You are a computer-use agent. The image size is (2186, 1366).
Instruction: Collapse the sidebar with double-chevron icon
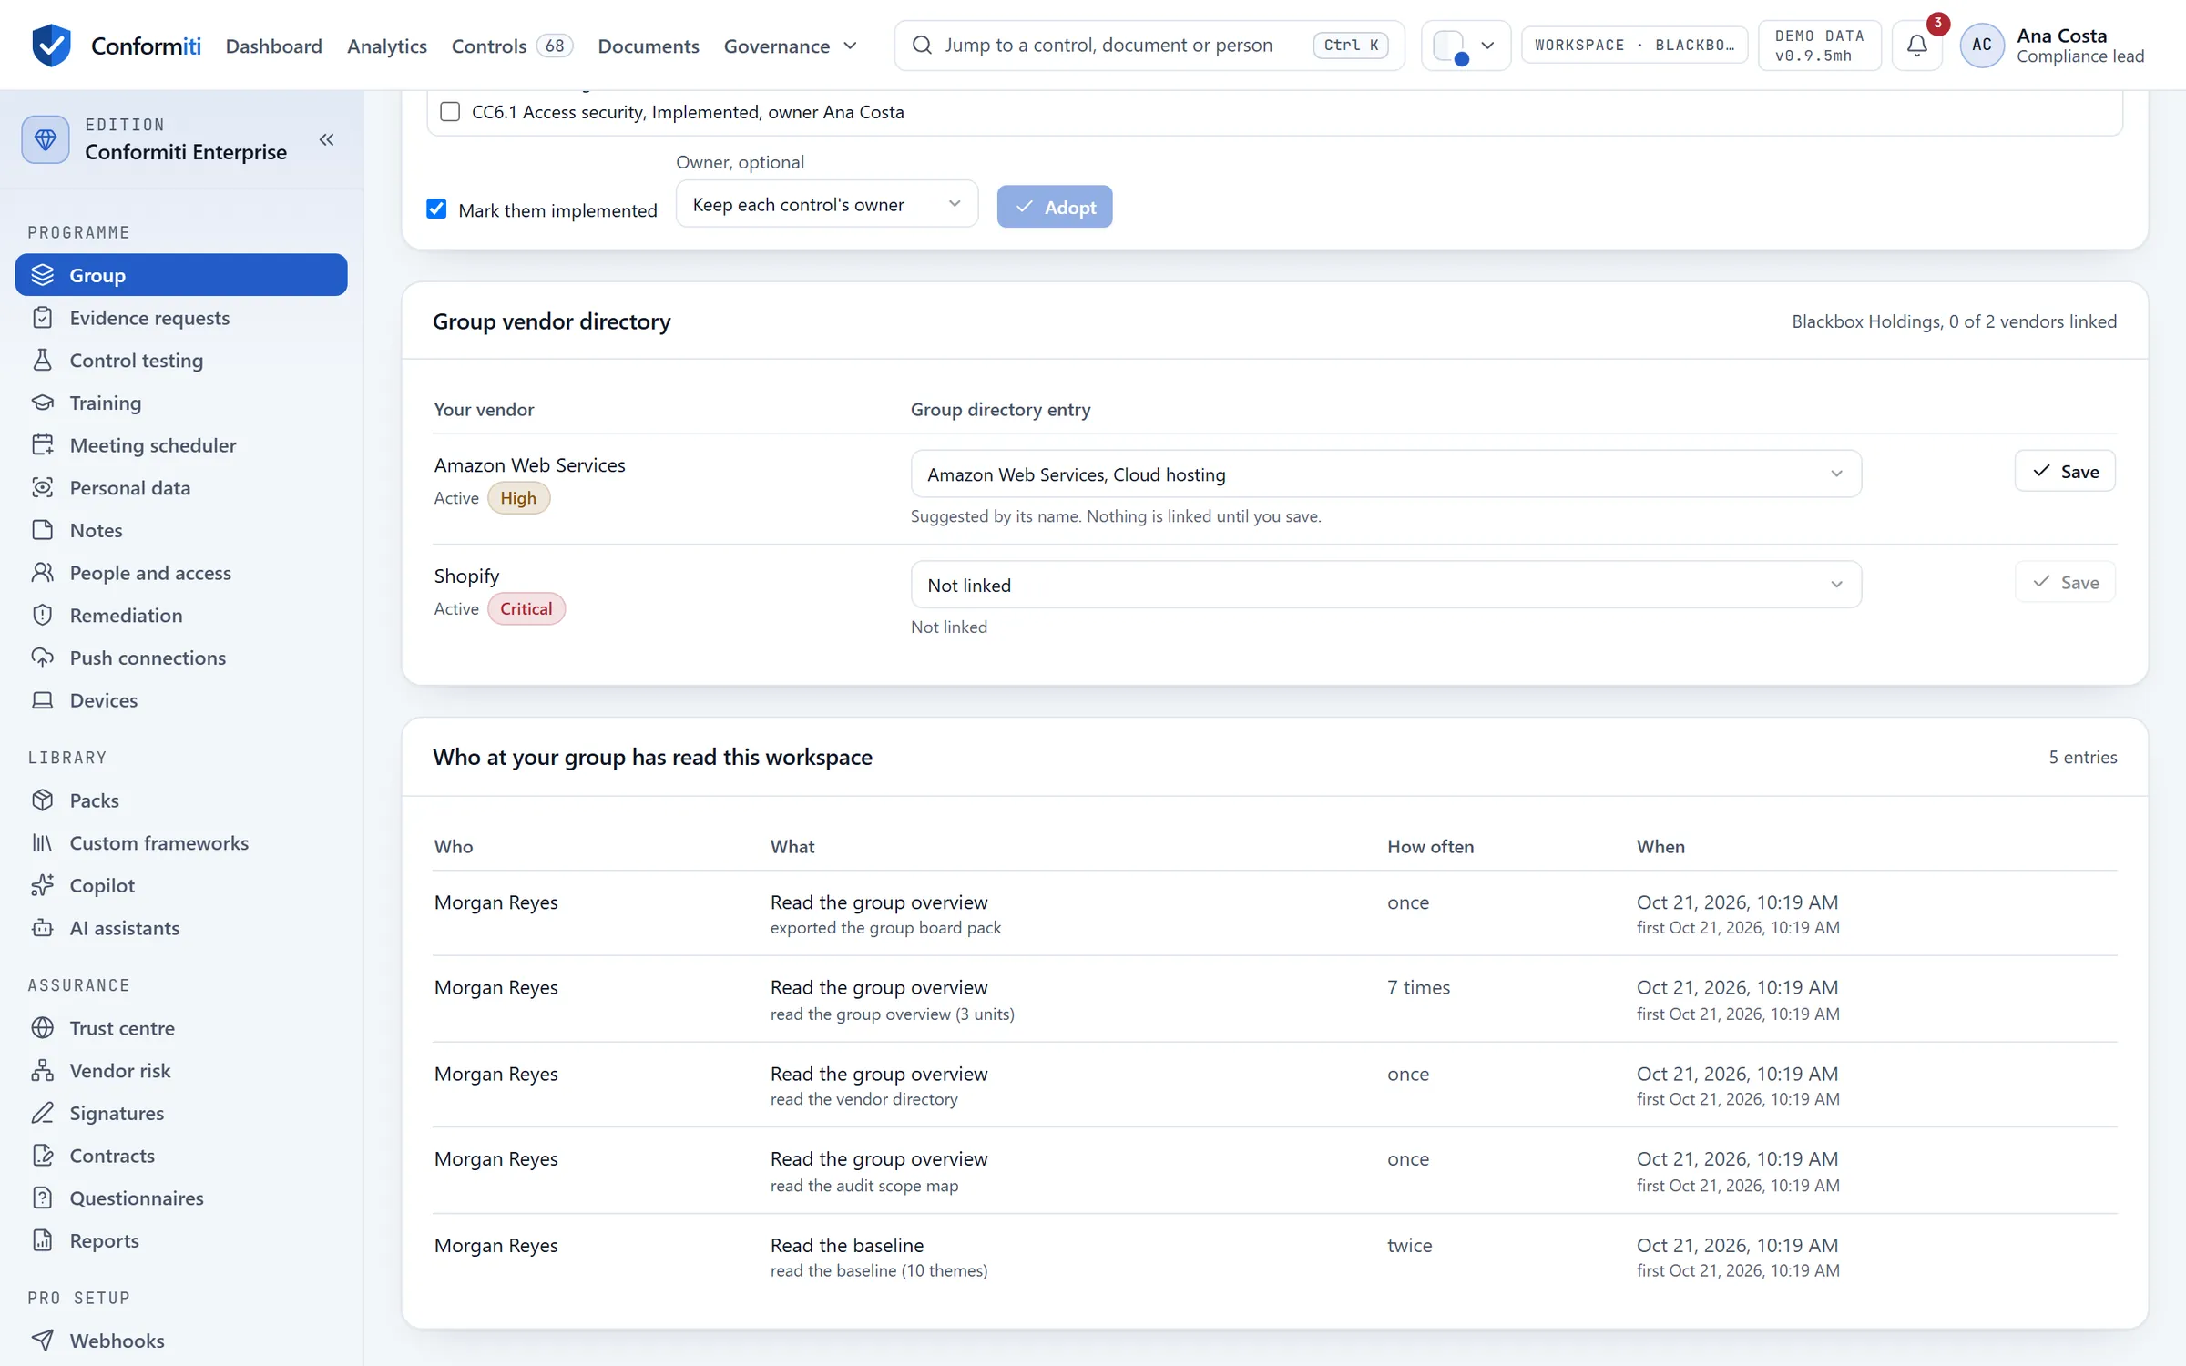pos(326,139)
